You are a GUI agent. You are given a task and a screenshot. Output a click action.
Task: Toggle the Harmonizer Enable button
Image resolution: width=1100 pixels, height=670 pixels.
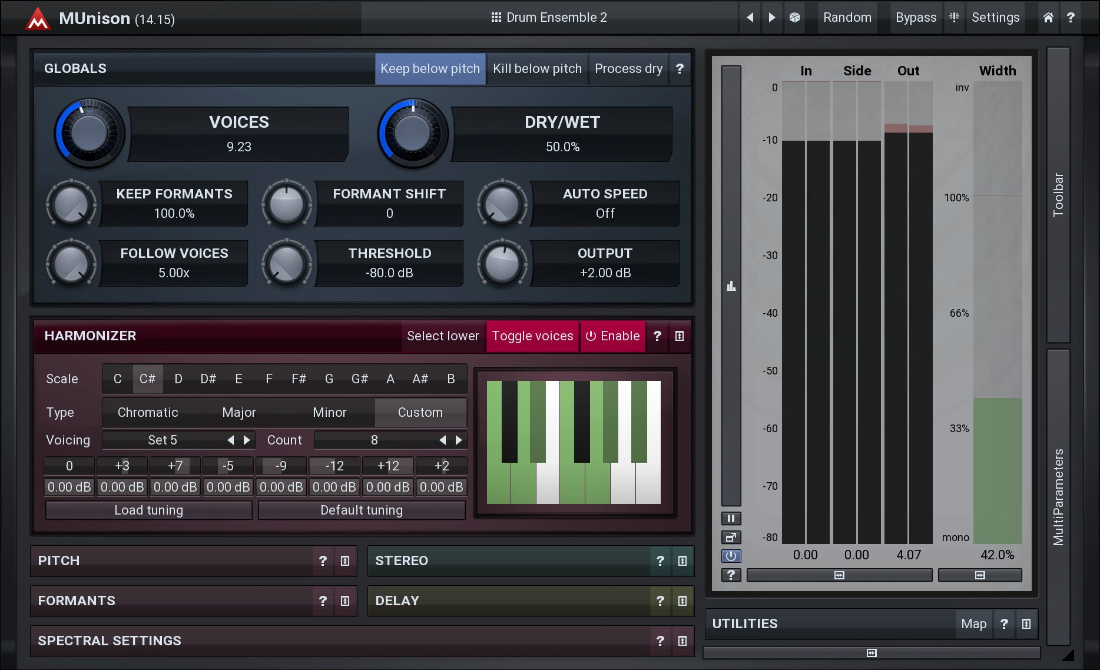(x=612, y=336)
